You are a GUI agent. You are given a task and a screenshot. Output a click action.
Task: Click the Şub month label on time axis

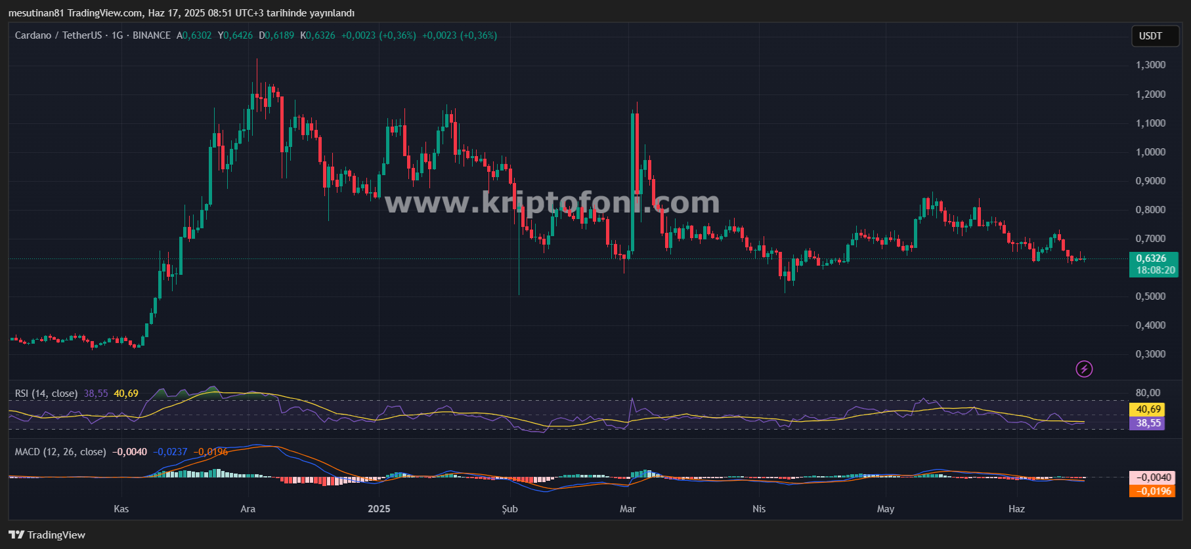pyautogui.click(x=510, y=509)
